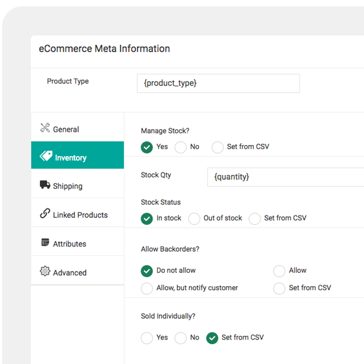Select the Attributes tab
Screen dimensions: 364x364
click(77, 241)
